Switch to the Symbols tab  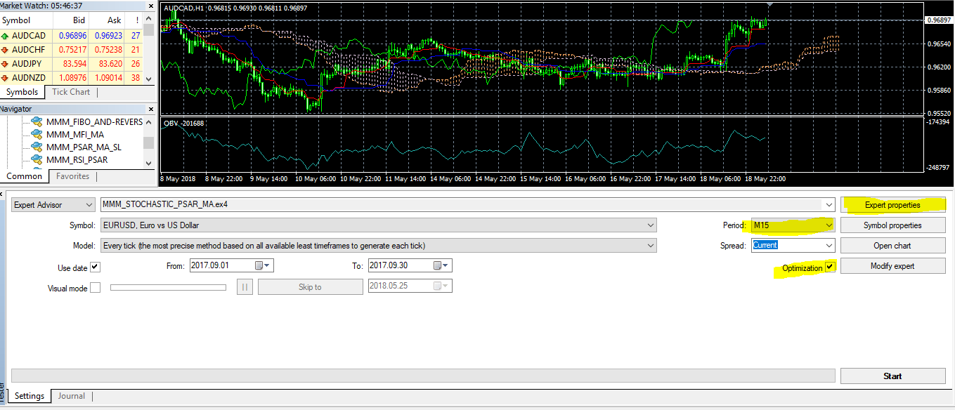coord(22,92)
